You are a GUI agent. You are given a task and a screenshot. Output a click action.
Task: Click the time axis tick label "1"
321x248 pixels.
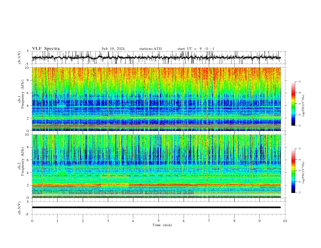tap(57, 221)
